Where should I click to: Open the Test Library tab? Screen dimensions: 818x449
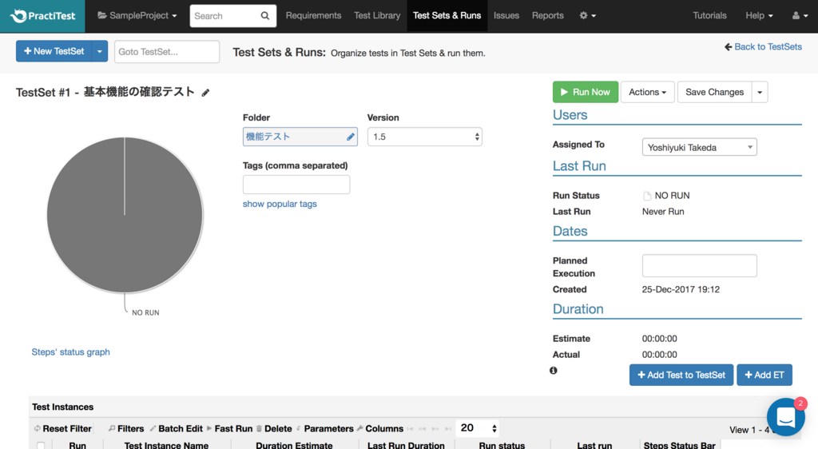pyautogui.click(x=377, y=16)
